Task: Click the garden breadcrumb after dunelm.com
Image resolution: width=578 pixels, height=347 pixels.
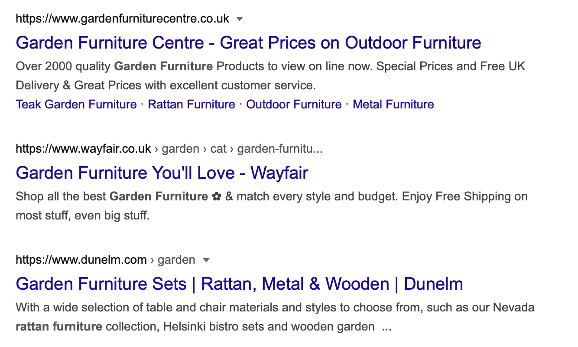Action: (176, 260)
